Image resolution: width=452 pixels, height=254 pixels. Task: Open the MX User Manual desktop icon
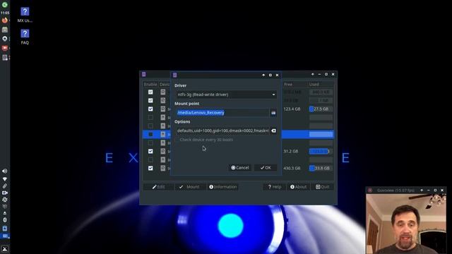tap(25, 14)
